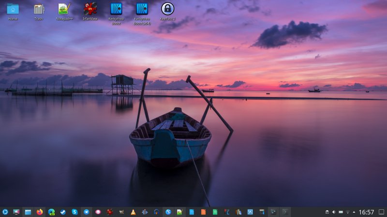Expand the hidden system tray icons arrow
Viewport: 387px width, 217px height.
tap(354, 212)
